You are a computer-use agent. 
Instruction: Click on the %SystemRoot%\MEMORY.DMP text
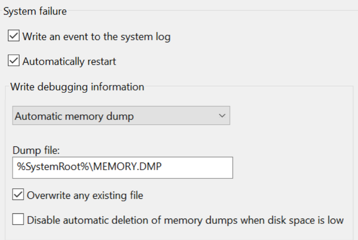pyautogui.click(x=89, y=166)
